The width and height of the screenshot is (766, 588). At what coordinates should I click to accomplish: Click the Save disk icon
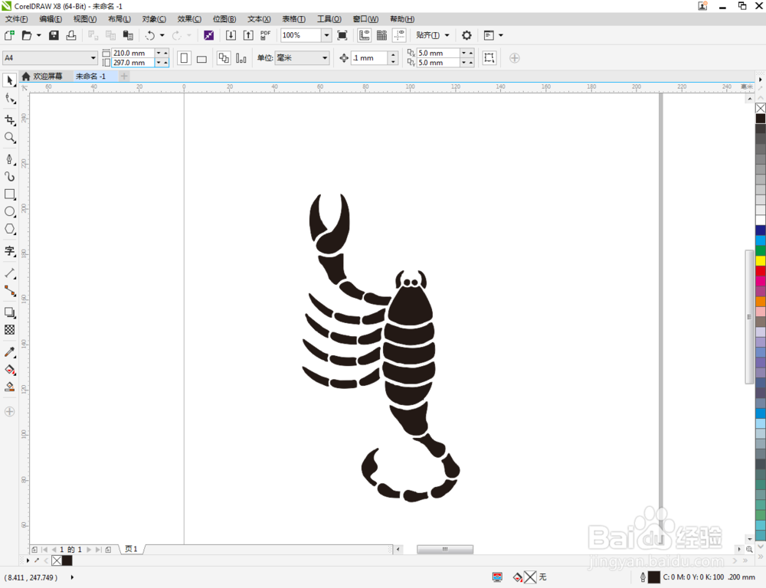click(54, 35)
